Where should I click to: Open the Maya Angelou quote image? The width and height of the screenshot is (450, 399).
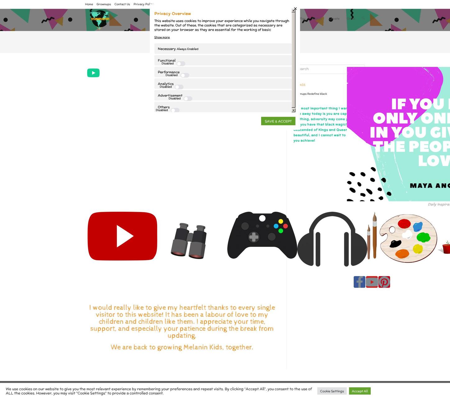click(398, 134)
